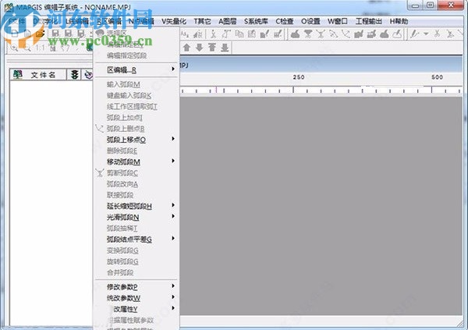Open the W窗口 menu

[x=338, y=22]
